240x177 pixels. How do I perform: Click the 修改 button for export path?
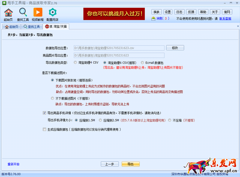pyautogui.click(x=175, y=48)
